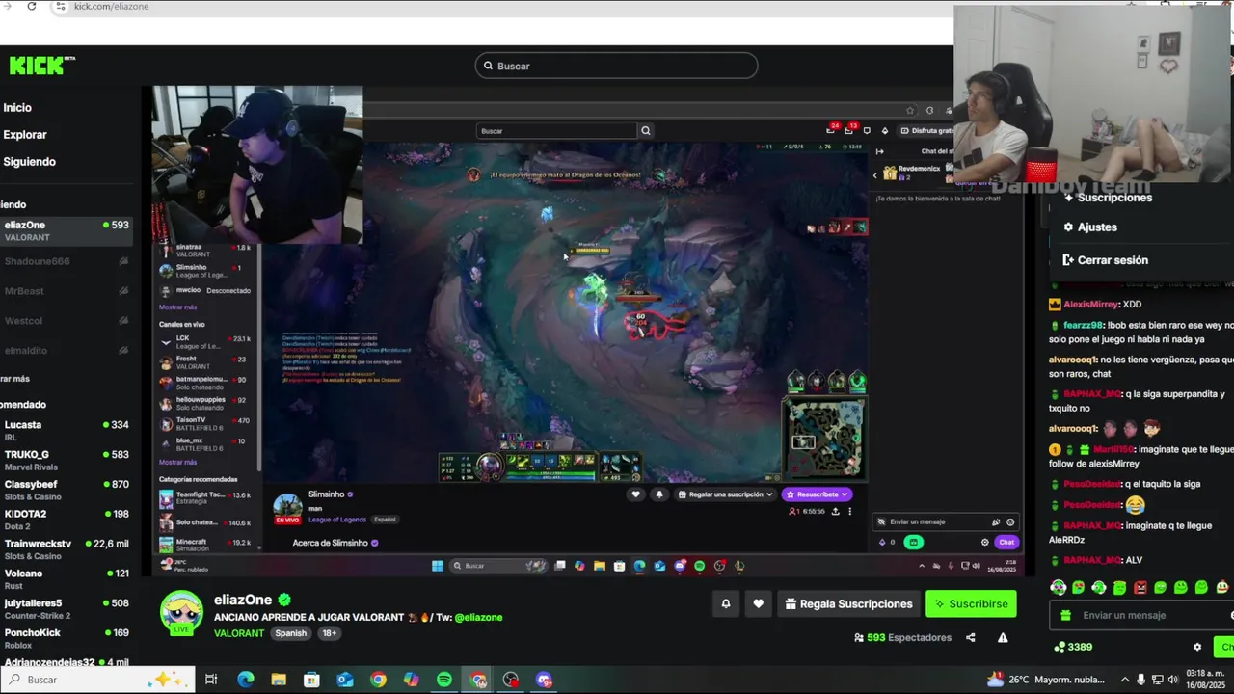Image resolution: width=1234 pixels, height=694 pixels.
Task: Click the stream video player
Action: click(588, 333)
